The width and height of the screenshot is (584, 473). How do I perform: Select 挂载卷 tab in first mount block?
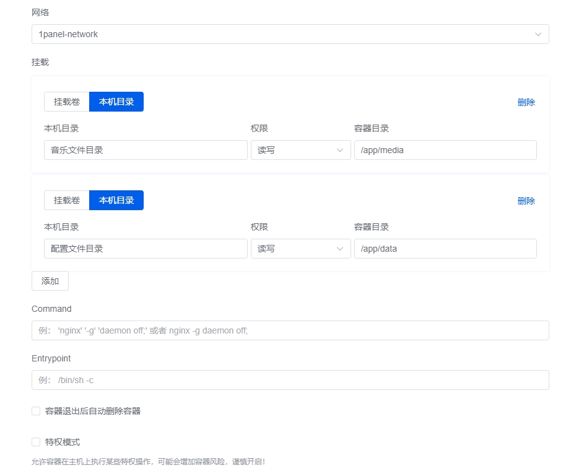[67, 102]
